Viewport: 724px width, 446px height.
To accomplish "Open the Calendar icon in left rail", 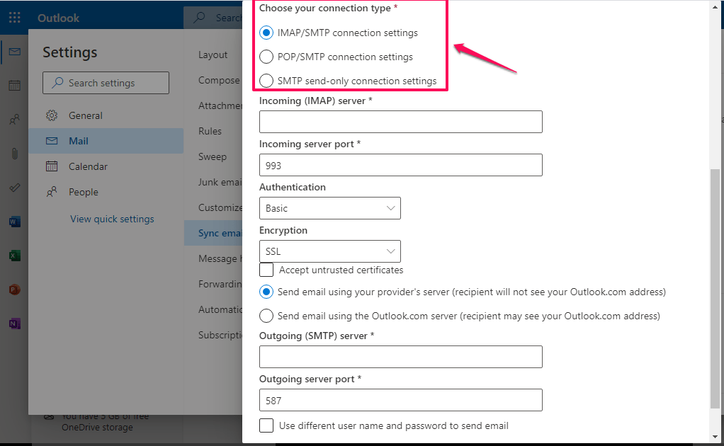I will tap(14, 85).
